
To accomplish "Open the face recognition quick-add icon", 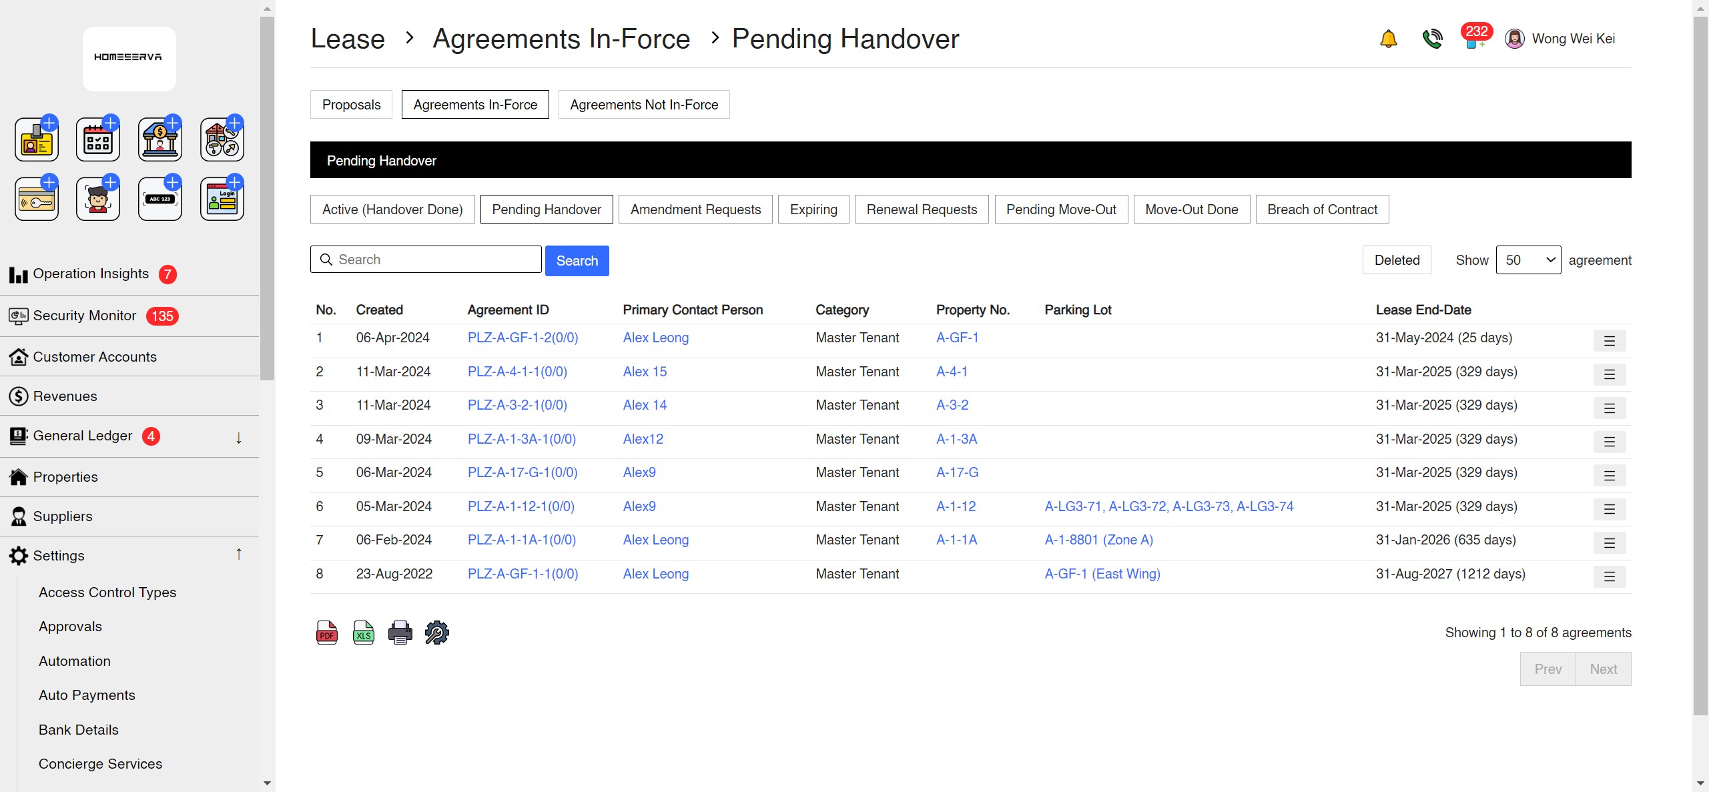I will 98,197.
